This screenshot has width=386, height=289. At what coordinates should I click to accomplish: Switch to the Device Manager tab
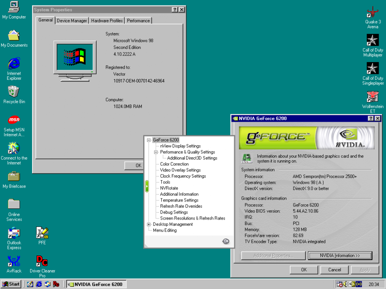72,21
